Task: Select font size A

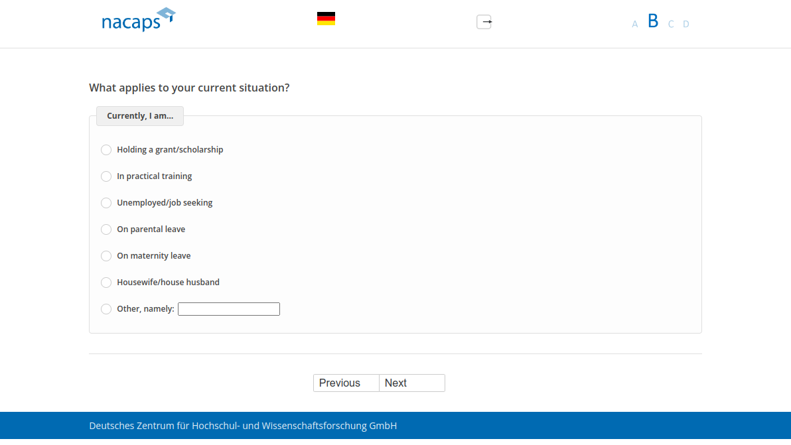Action: click(x=634, y=25)
